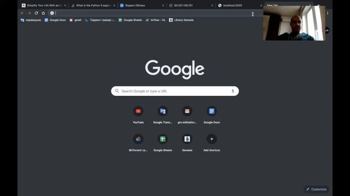Open the Google Docs bookmark in bookmarks bar

click(55, 20)
